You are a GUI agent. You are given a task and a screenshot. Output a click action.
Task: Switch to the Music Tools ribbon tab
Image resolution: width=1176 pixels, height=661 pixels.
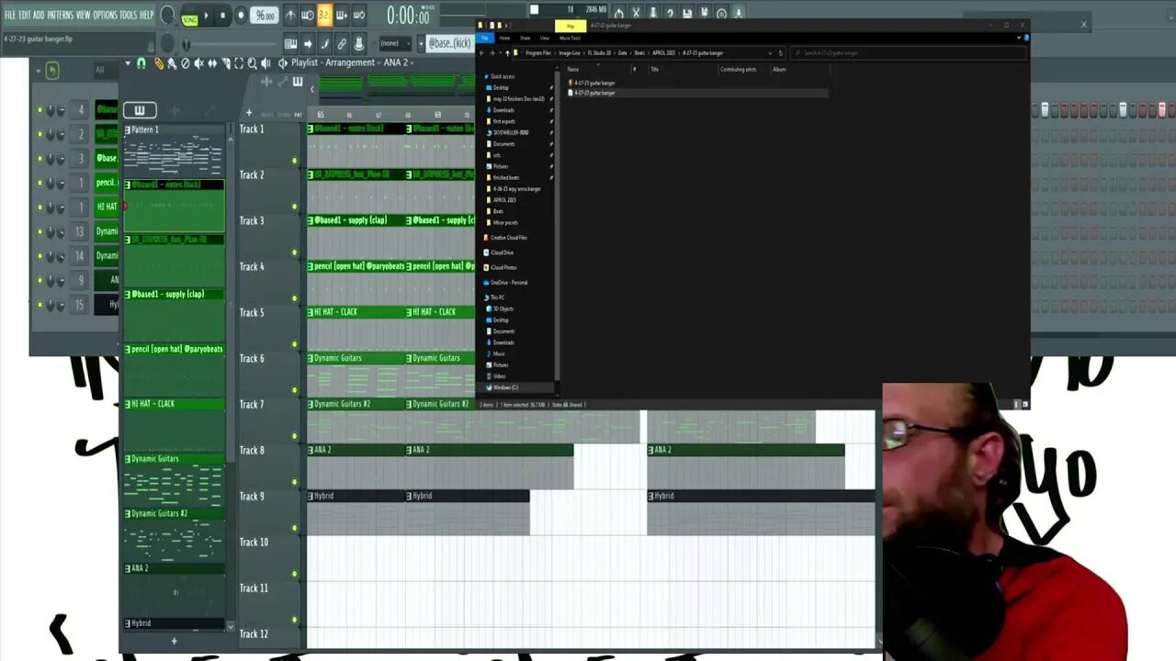pos(570,38)
